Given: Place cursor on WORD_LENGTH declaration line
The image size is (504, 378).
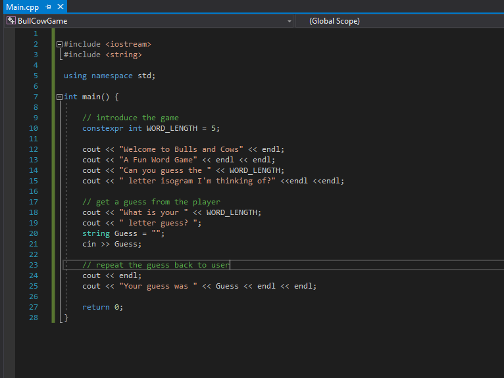Looking at the screenshot, I should (x=151, y=128).
